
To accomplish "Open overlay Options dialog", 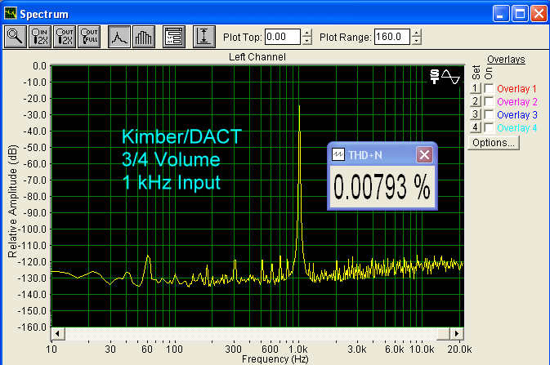I will click(493, 142).
